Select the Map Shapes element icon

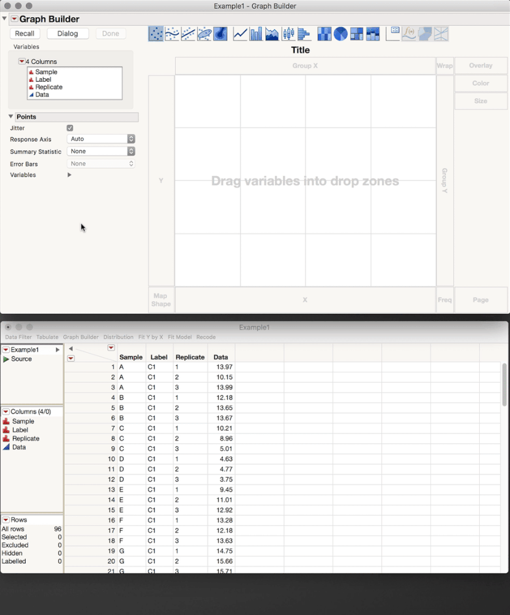[425, 34]
